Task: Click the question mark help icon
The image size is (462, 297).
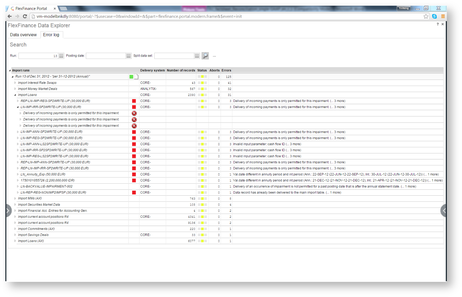Action: pyautogui.click(x=437, y=24)
